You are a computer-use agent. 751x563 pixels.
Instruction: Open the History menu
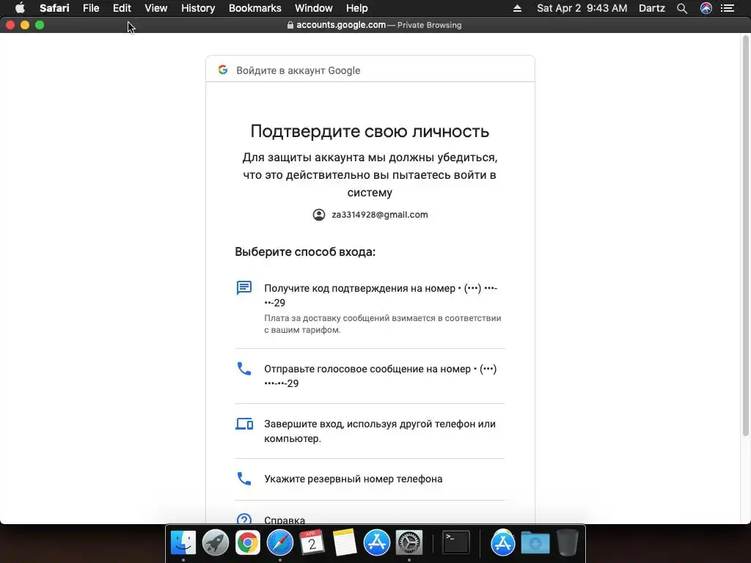198,8
